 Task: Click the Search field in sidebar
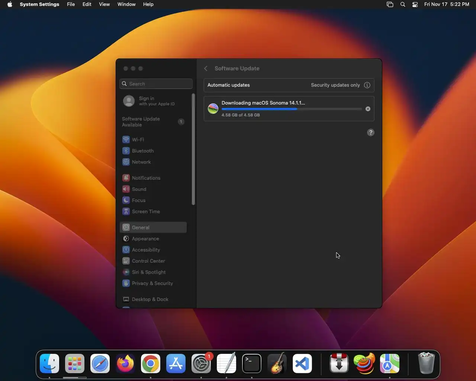[x=156, y=84]
